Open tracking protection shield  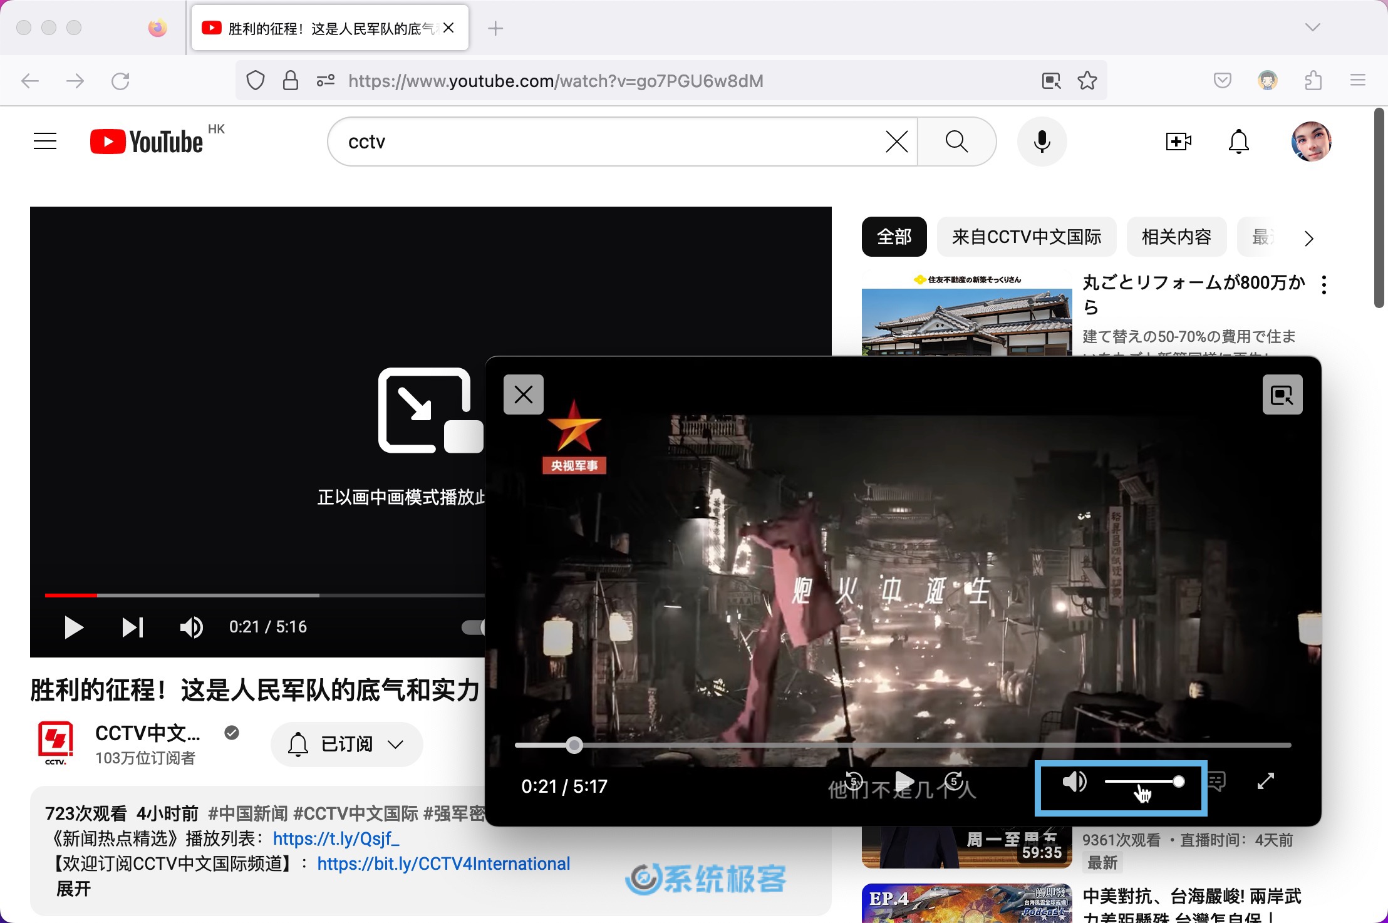click(x=256, y=81)
